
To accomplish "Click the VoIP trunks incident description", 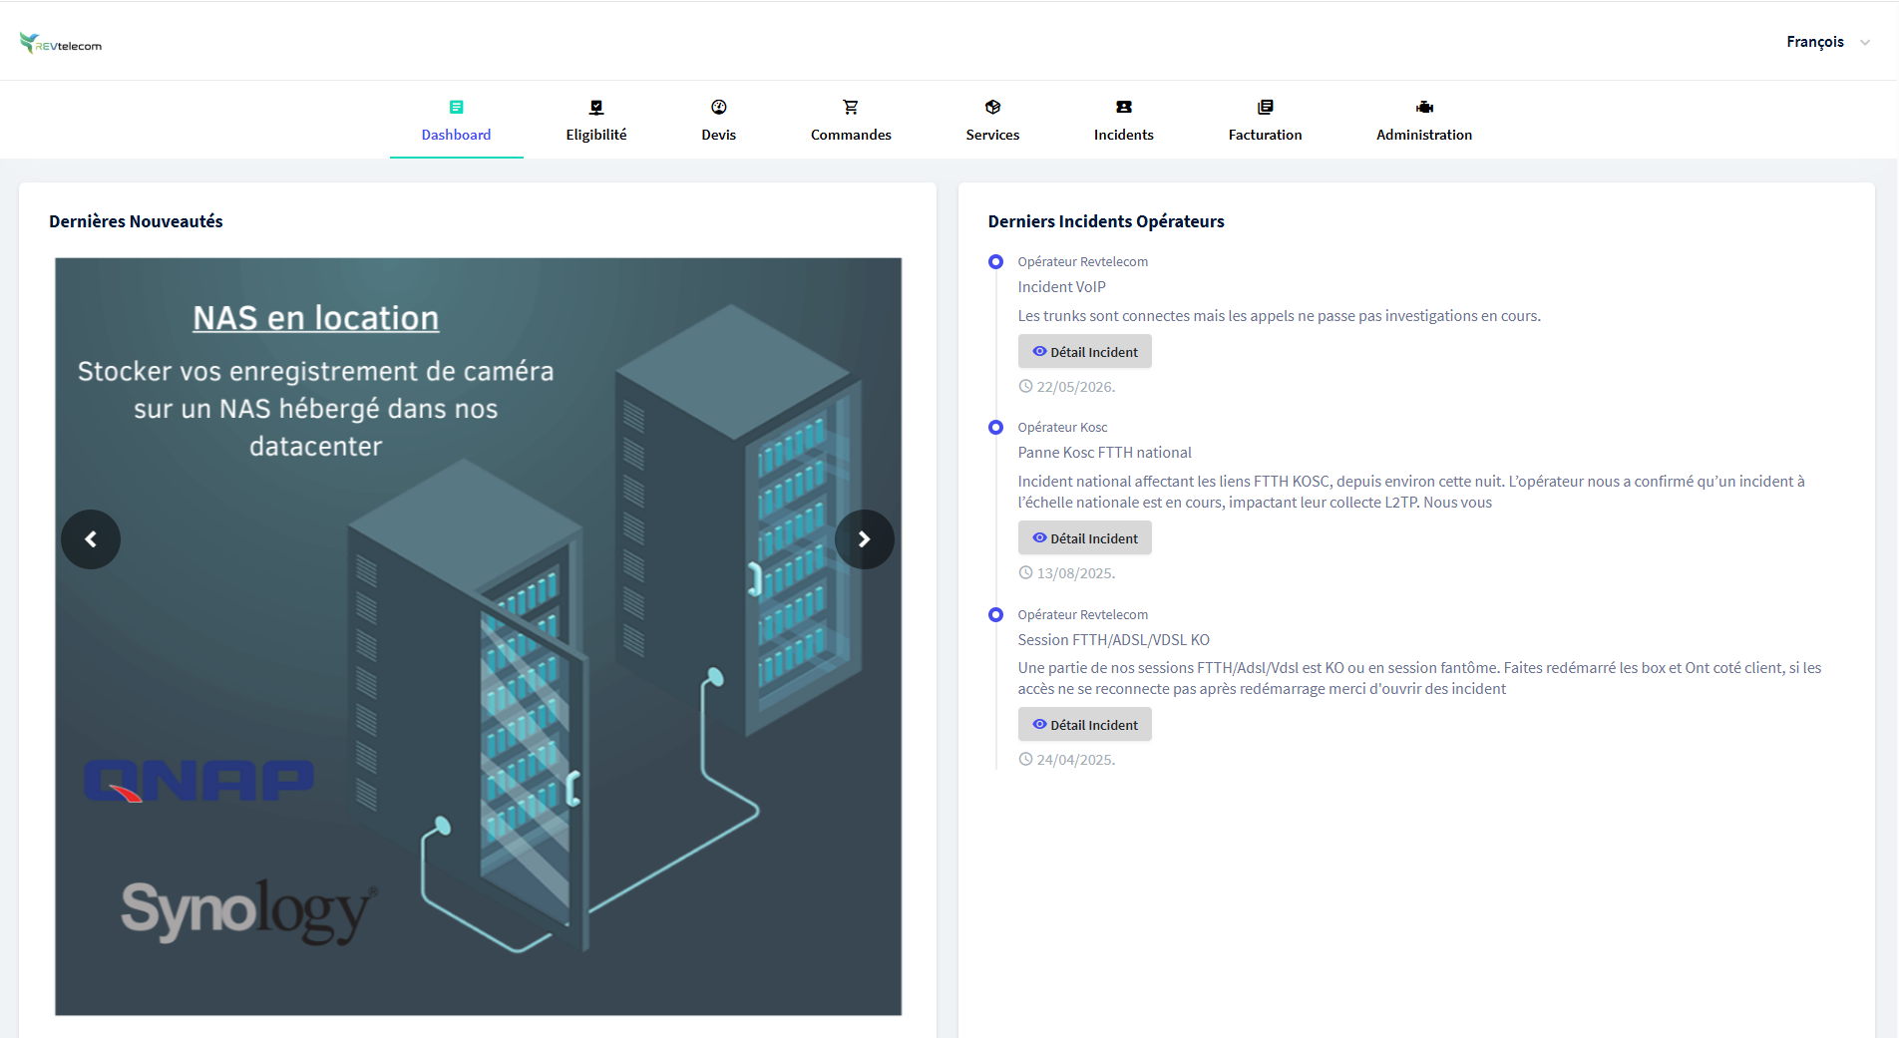I will (1280, 316).
